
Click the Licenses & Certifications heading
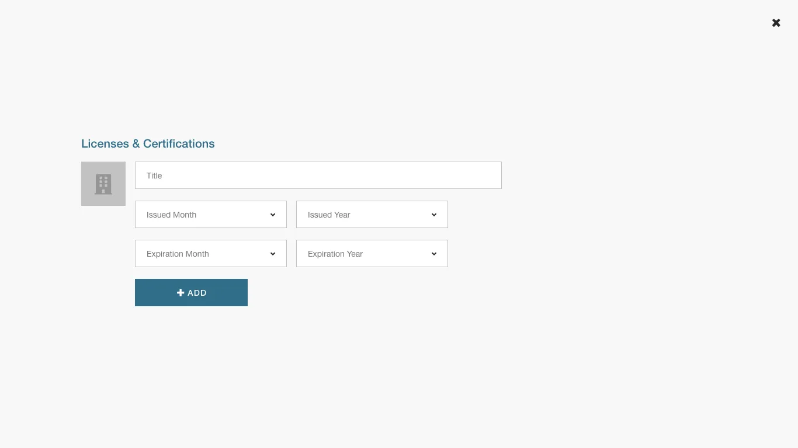click(148, 143)
